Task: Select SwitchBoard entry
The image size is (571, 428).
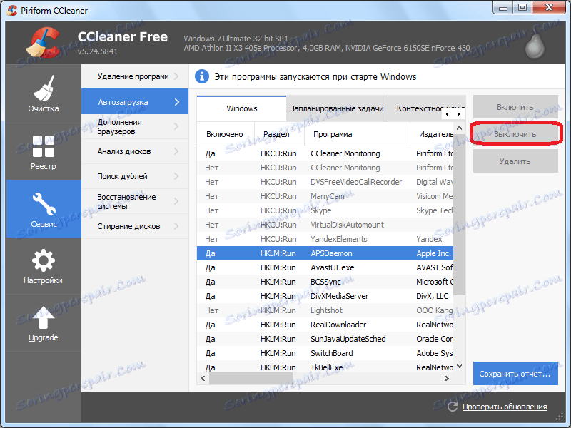Action: click(x=325, y=353)
